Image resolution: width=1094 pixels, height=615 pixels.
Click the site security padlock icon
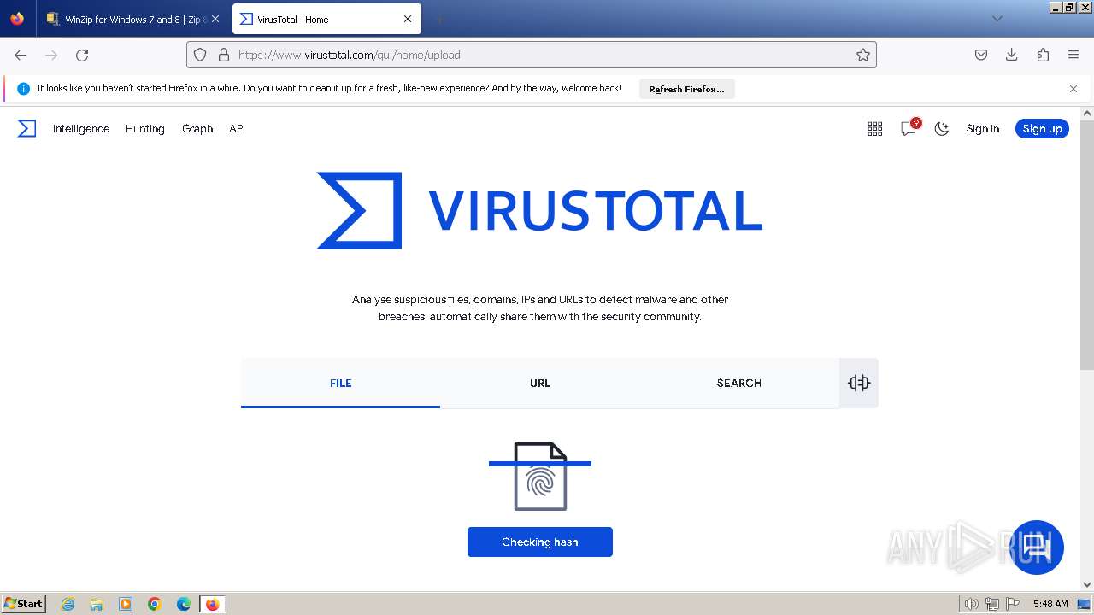[224, 55]
